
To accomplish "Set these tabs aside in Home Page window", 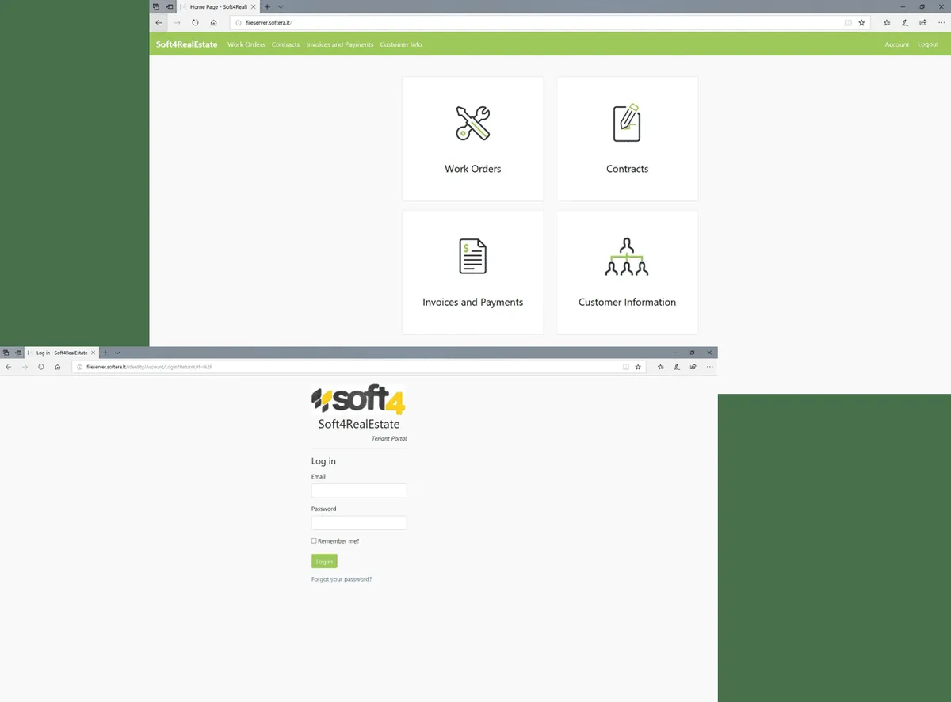I will click(170, 6).
